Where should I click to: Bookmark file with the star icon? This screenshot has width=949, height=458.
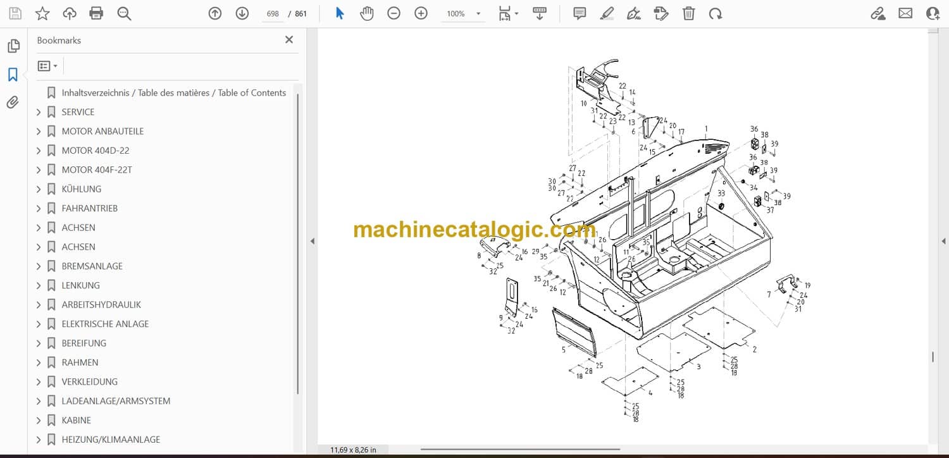(42, 13)
